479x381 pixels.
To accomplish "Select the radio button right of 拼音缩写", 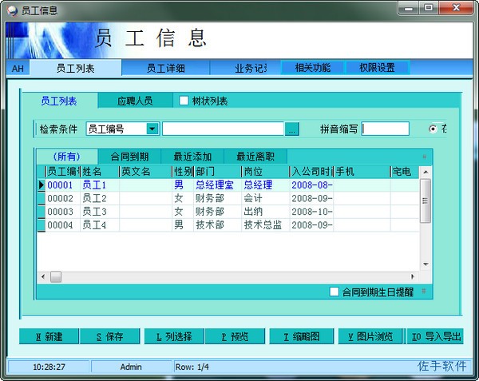I will pyautogui.click(x=433, y=129).
